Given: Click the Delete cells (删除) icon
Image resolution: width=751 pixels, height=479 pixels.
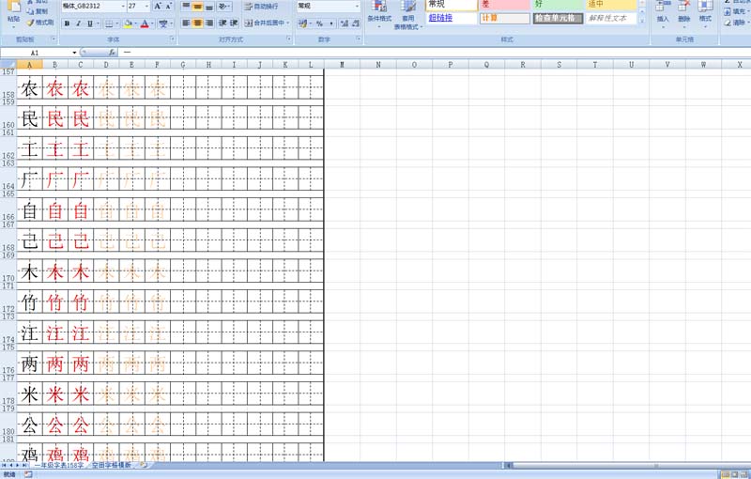Looking at the screenshot, I should click(x=684, y=11).
